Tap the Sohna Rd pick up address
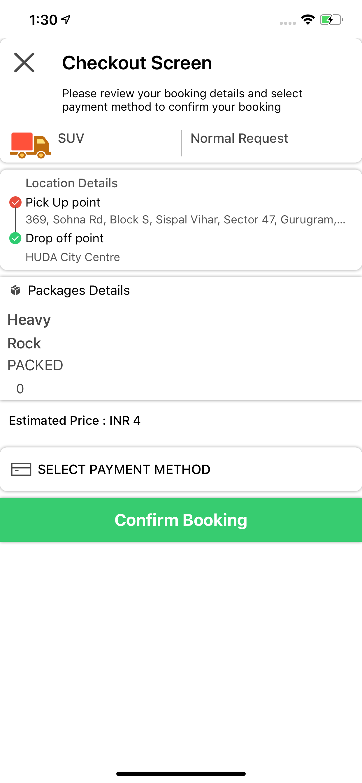This screenshot has height=783, width=362. click(186, 219)
